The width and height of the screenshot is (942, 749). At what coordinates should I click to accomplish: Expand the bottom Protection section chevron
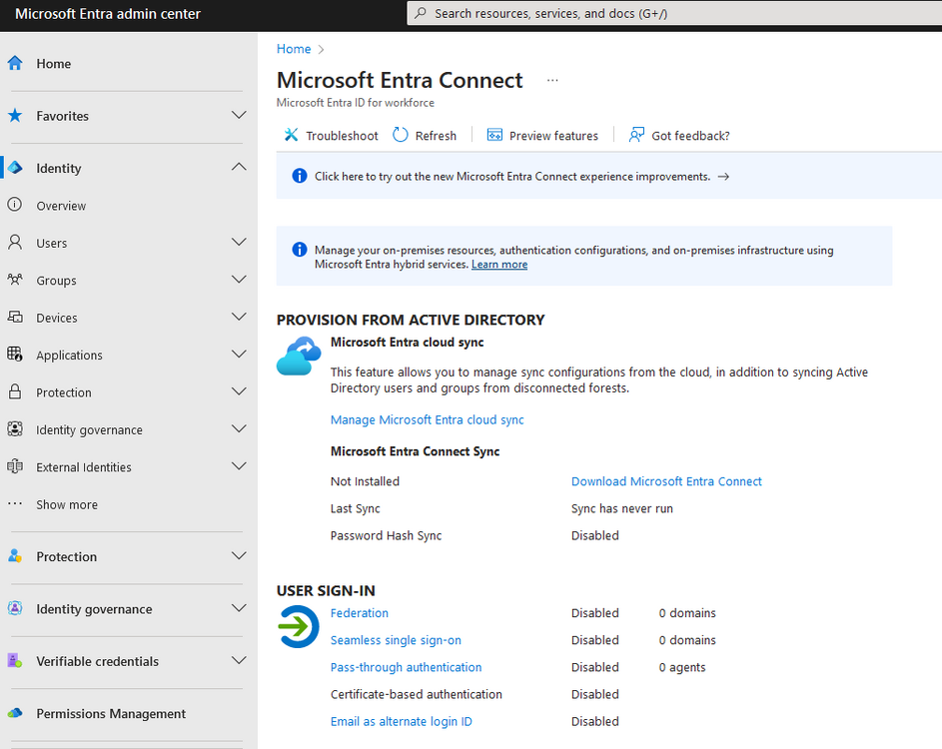coord(239,555)
